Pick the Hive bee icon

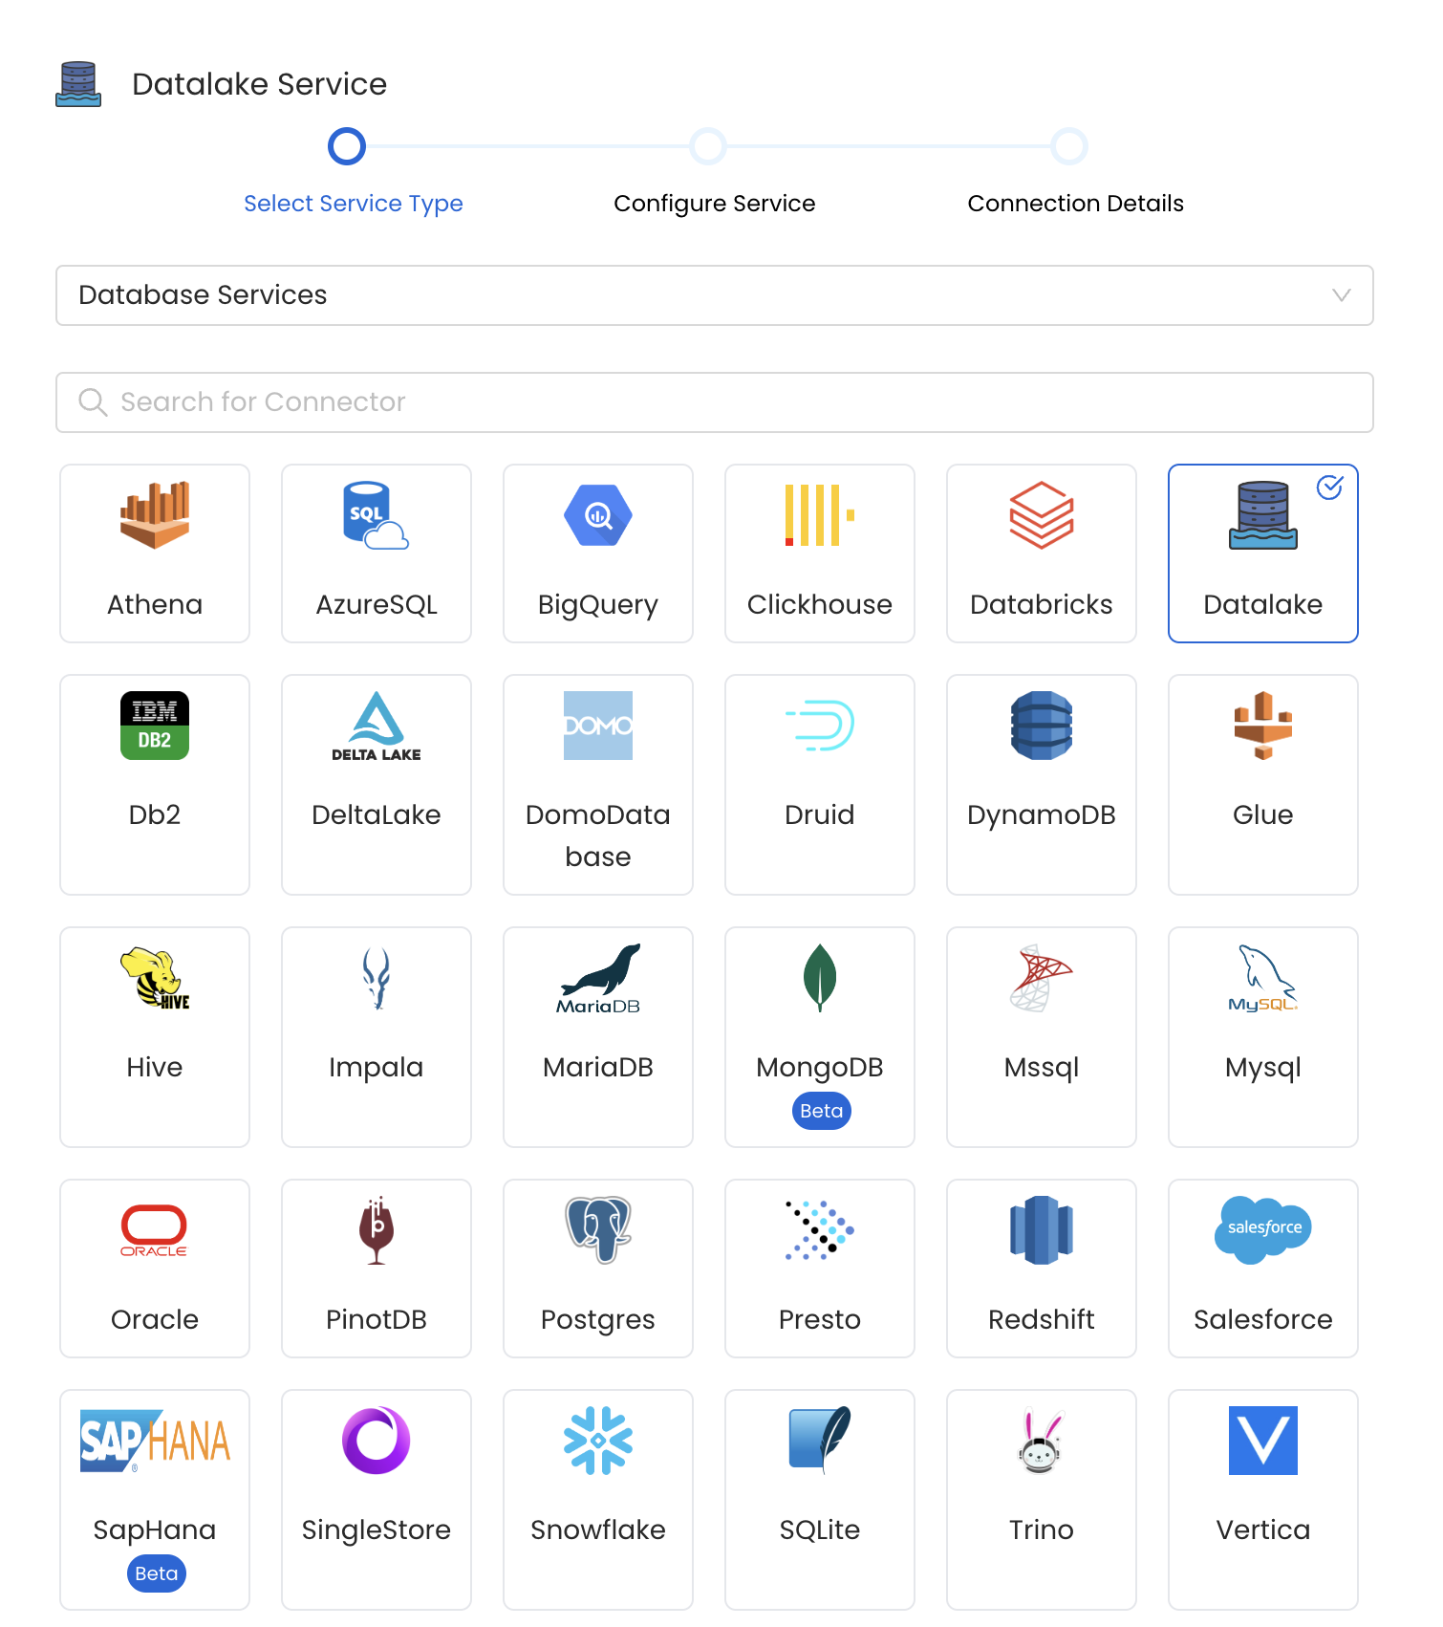coord(155,977)
